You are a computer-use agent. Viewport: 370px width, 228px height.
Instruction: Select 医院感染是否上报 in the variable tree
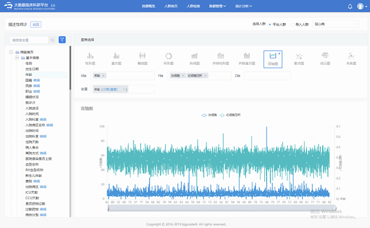tap(39, 159)
